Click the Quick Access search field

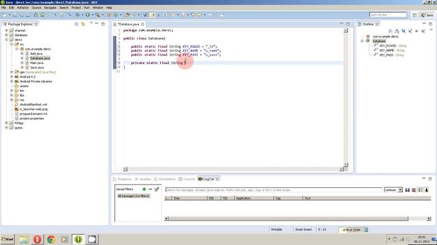tap(388, 15)
